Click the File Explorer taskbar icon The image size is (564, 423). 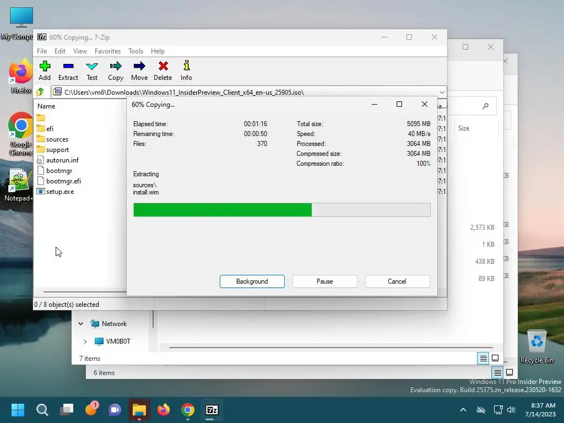[139, 410]
